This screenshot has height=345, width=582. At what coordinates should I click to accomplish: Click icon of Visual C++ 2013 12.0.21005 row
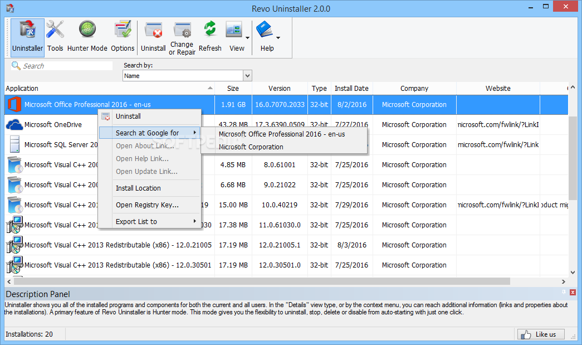15,245
